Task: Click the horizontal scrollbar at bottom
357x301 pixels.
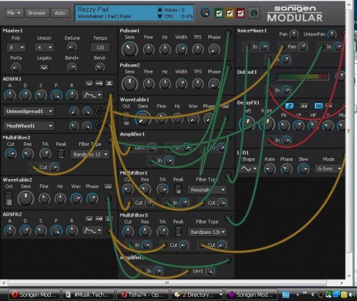Action: pyautogui.click(x=167, y=283)
